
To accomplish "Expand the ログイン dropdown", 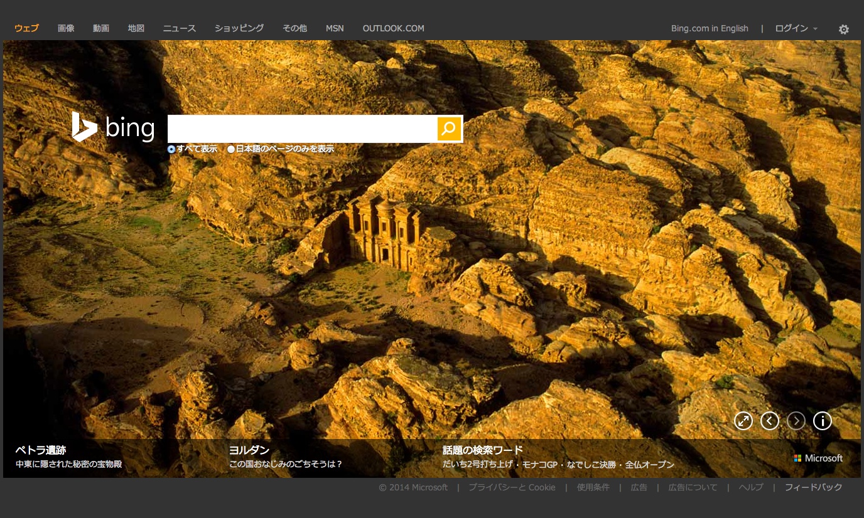I will [x=796, y=28].
